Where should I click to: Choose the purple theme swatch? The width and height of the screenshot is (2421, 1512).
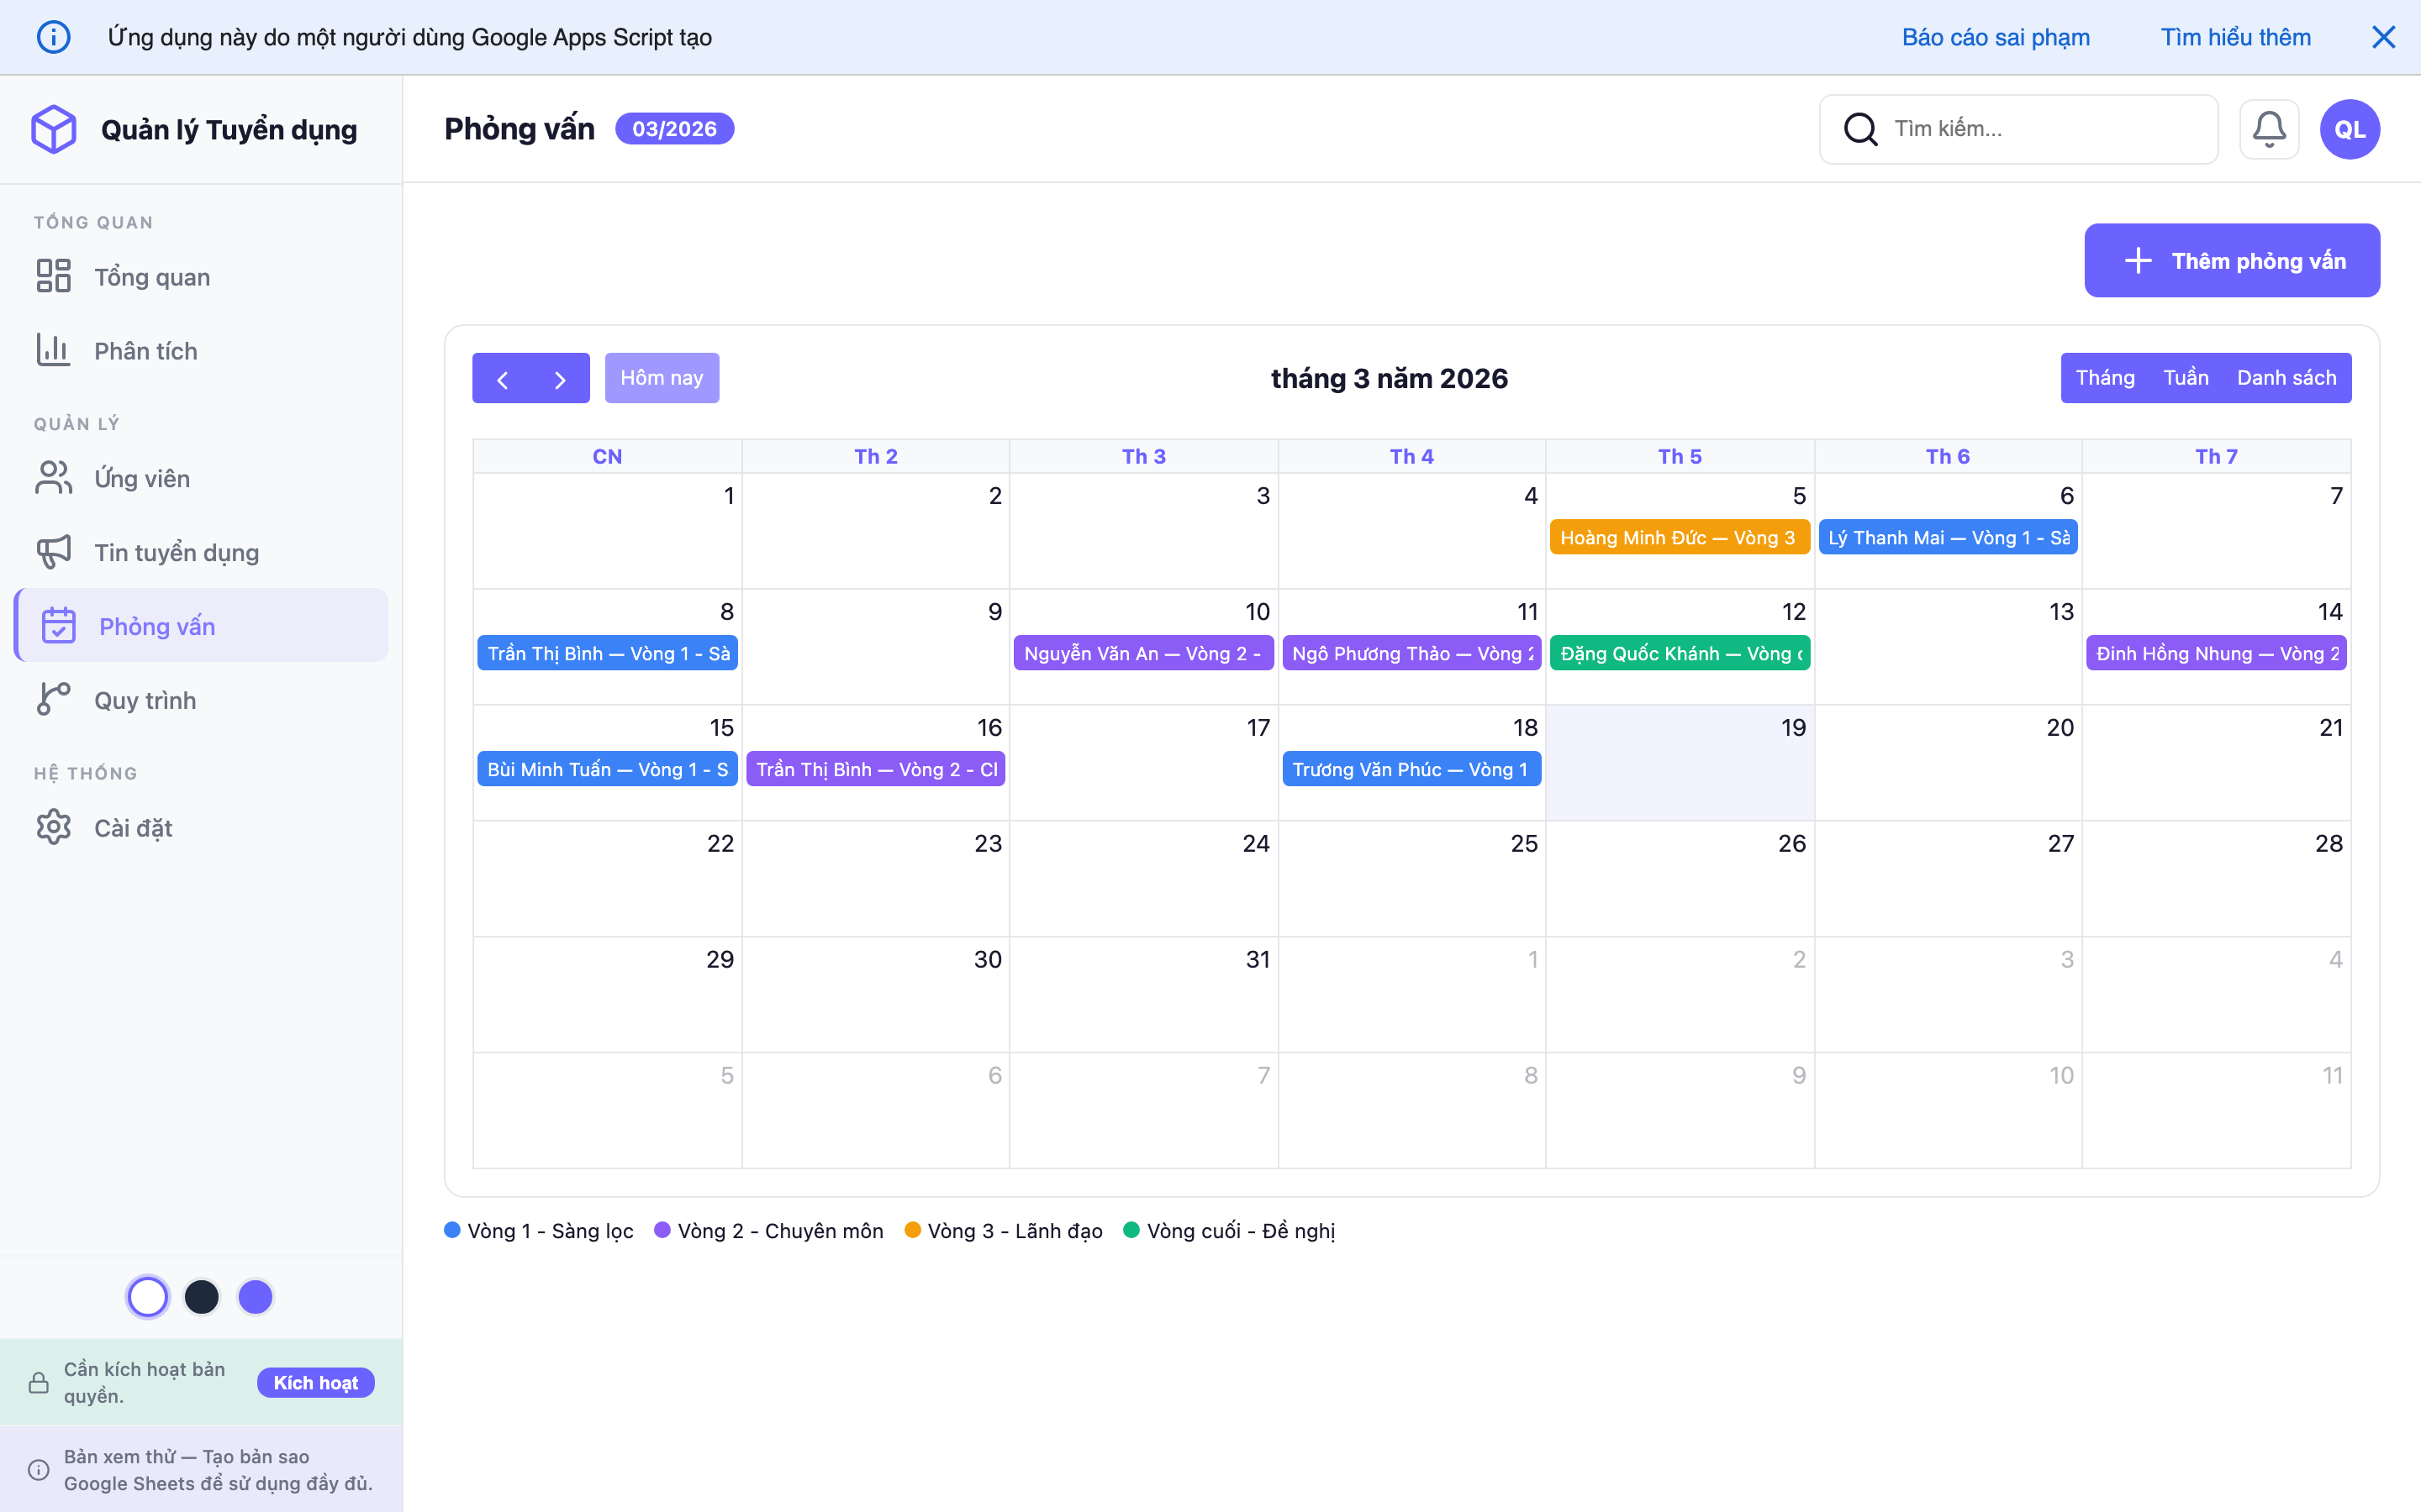[x=255, y=1297]
